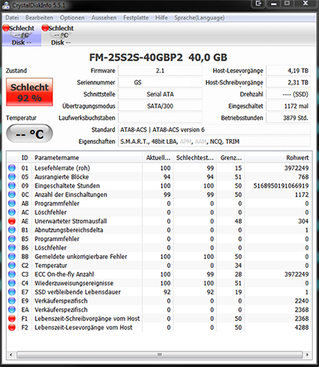Click the status dot for AC Löschfehler
Screen dimensions: 319x367
(x=12, y=213)
